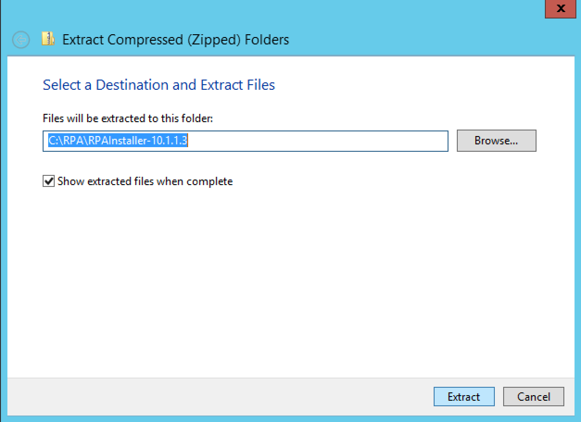Select the word "Browse..." on its button
This screenshot has width=581, height=422.
click(496, 141)
